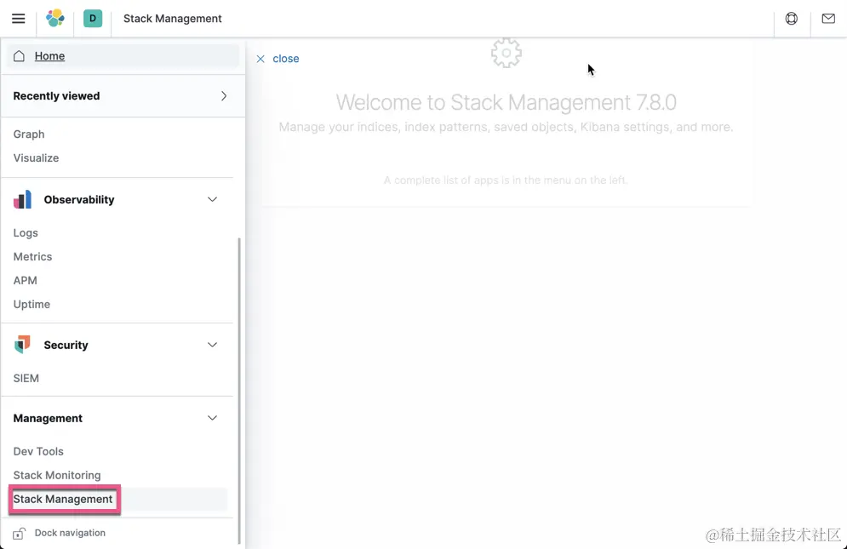Expand Recently viewed with the chevron
The image size is (847, 549).
coord(224,96)
